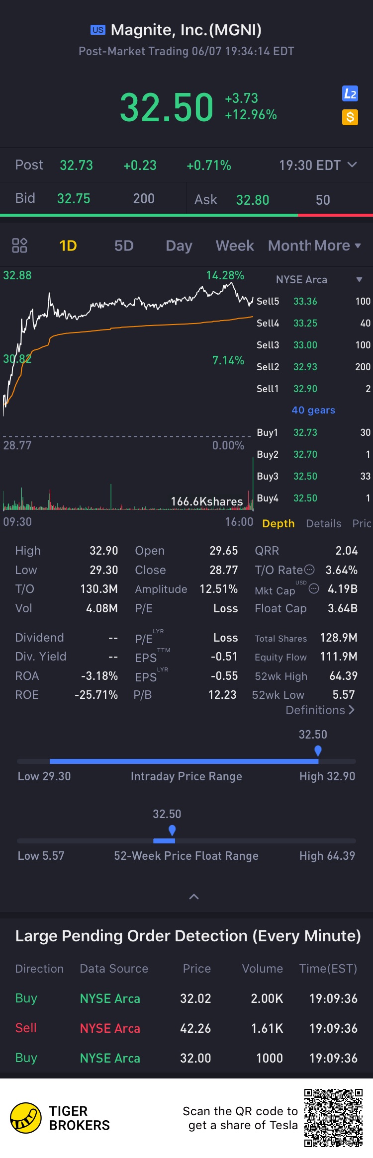The width and height of the screenshot is (373, 1158).
Task: Tap the Direction column header
Action: pos(39,969)
